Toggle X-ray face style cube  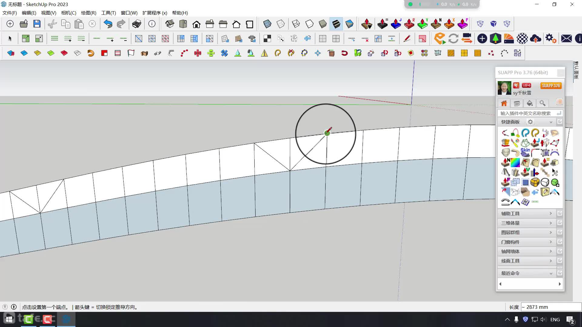point(267,24)
